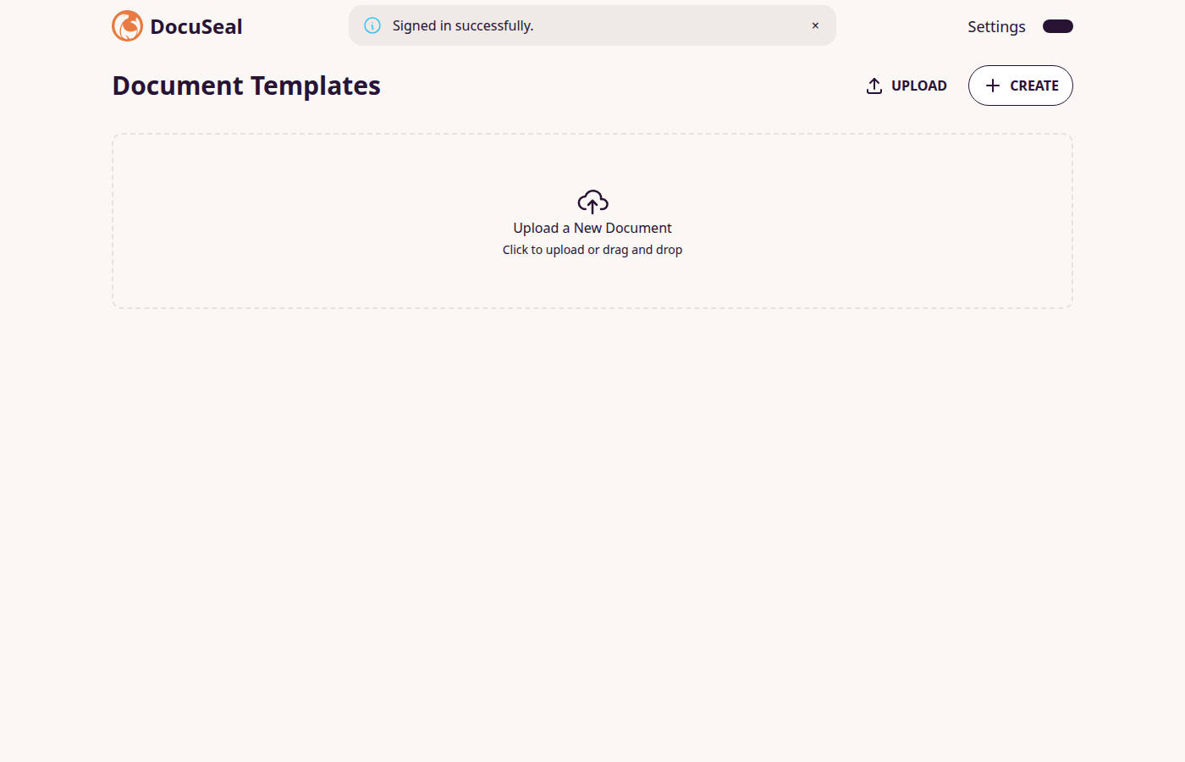Image resolution: width=1185 pixels, height=762 pixels.
Task: Click the 'Click to upload or drag and drop' hint
Action: (592, 250)
